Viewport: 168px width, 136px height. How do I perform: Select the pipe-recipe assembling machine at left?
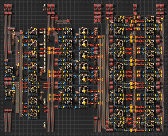coord(10,95)
